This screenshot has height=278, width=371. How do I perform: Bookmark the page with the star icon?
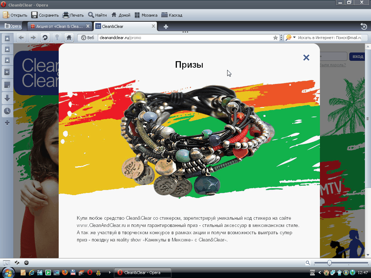(x=275, y=38)
